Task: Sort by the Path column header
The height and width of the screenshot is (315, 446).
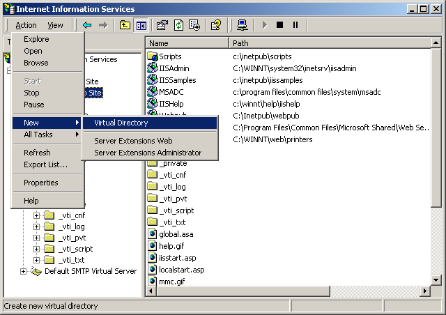Action: point(330,43)
